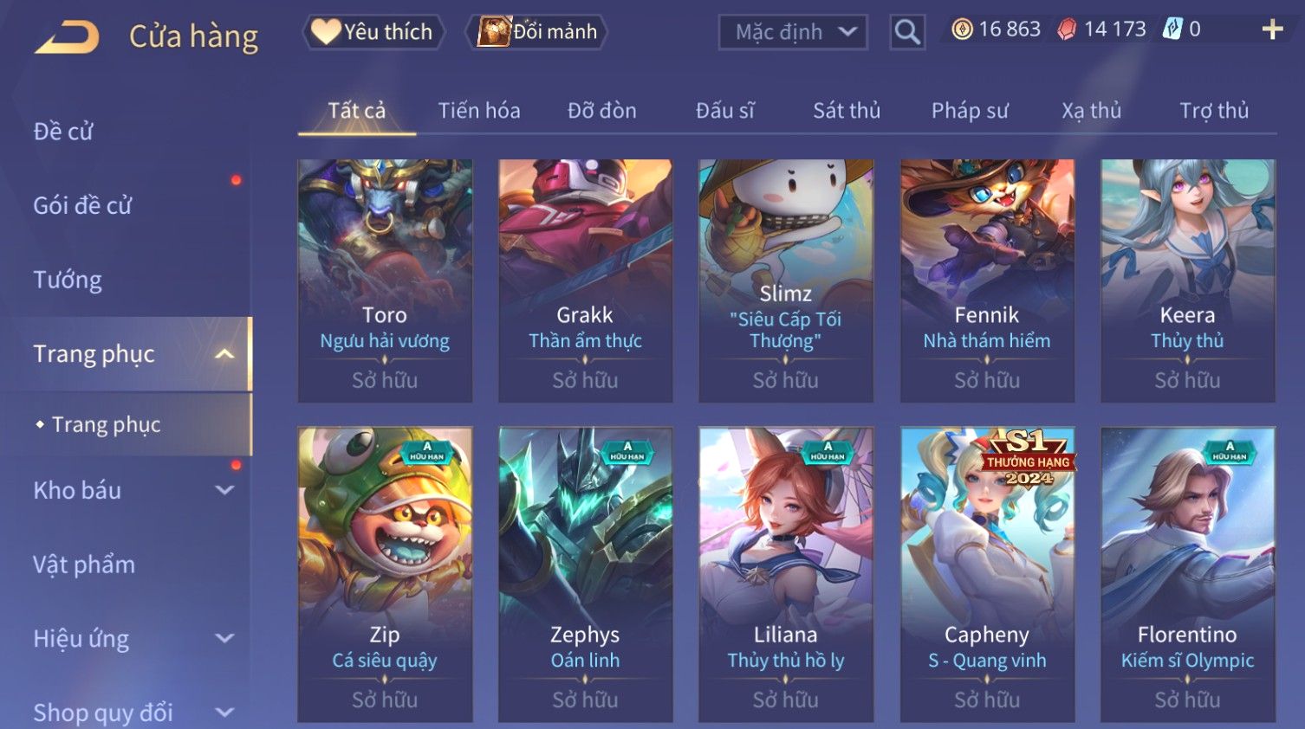This screenshot has height=729, width=1305.
Task: Expand the Kho báu sidebar section
Action: (x=127, y=490)
